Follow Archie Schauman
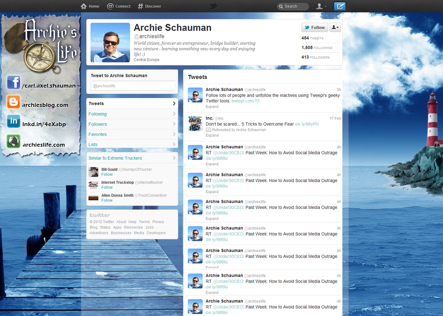The image size is (443, 316). pyautogui.click(x=315, y=27)
